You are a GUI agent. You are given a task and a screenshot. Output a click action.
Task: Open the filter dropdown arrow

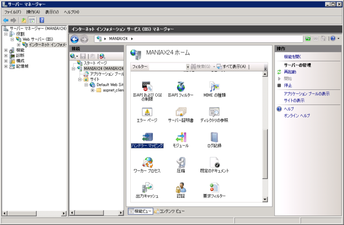(x=188, y=67)
